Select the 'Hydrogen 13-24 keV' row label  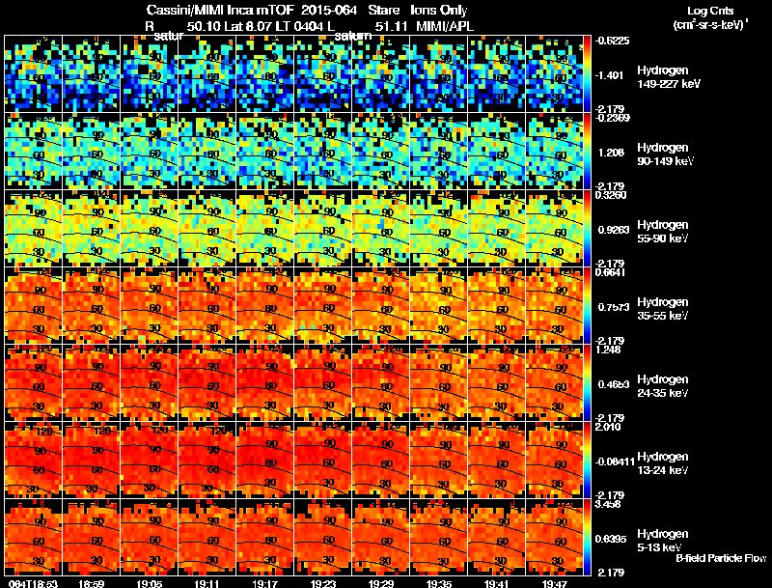point(663,463)
